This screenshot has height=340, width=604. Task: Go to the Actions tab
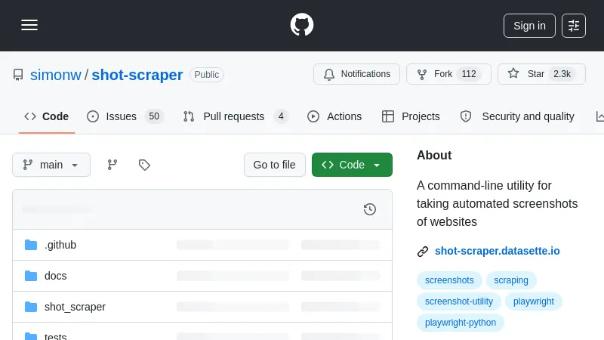point(334,116)
